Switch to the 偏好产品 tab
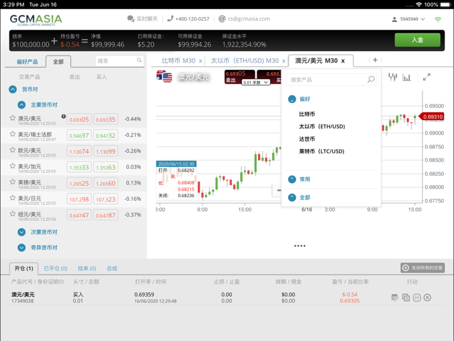The height and width of the screenshot is (341, 454). click(27, 62)
